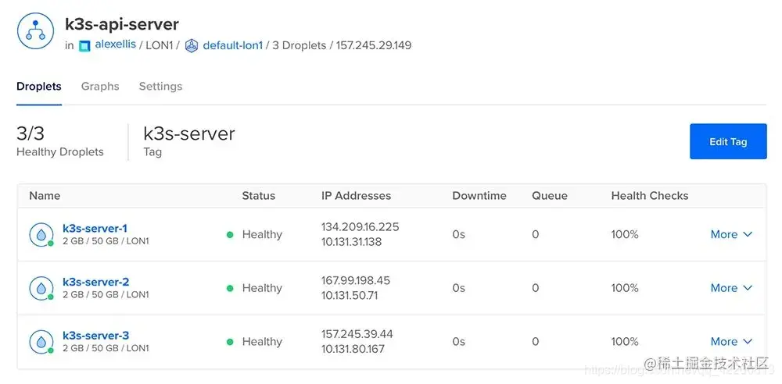Open the alexellis project link
Screen dimensions: 782x384
pyautogui.click(x=115, y=44)
